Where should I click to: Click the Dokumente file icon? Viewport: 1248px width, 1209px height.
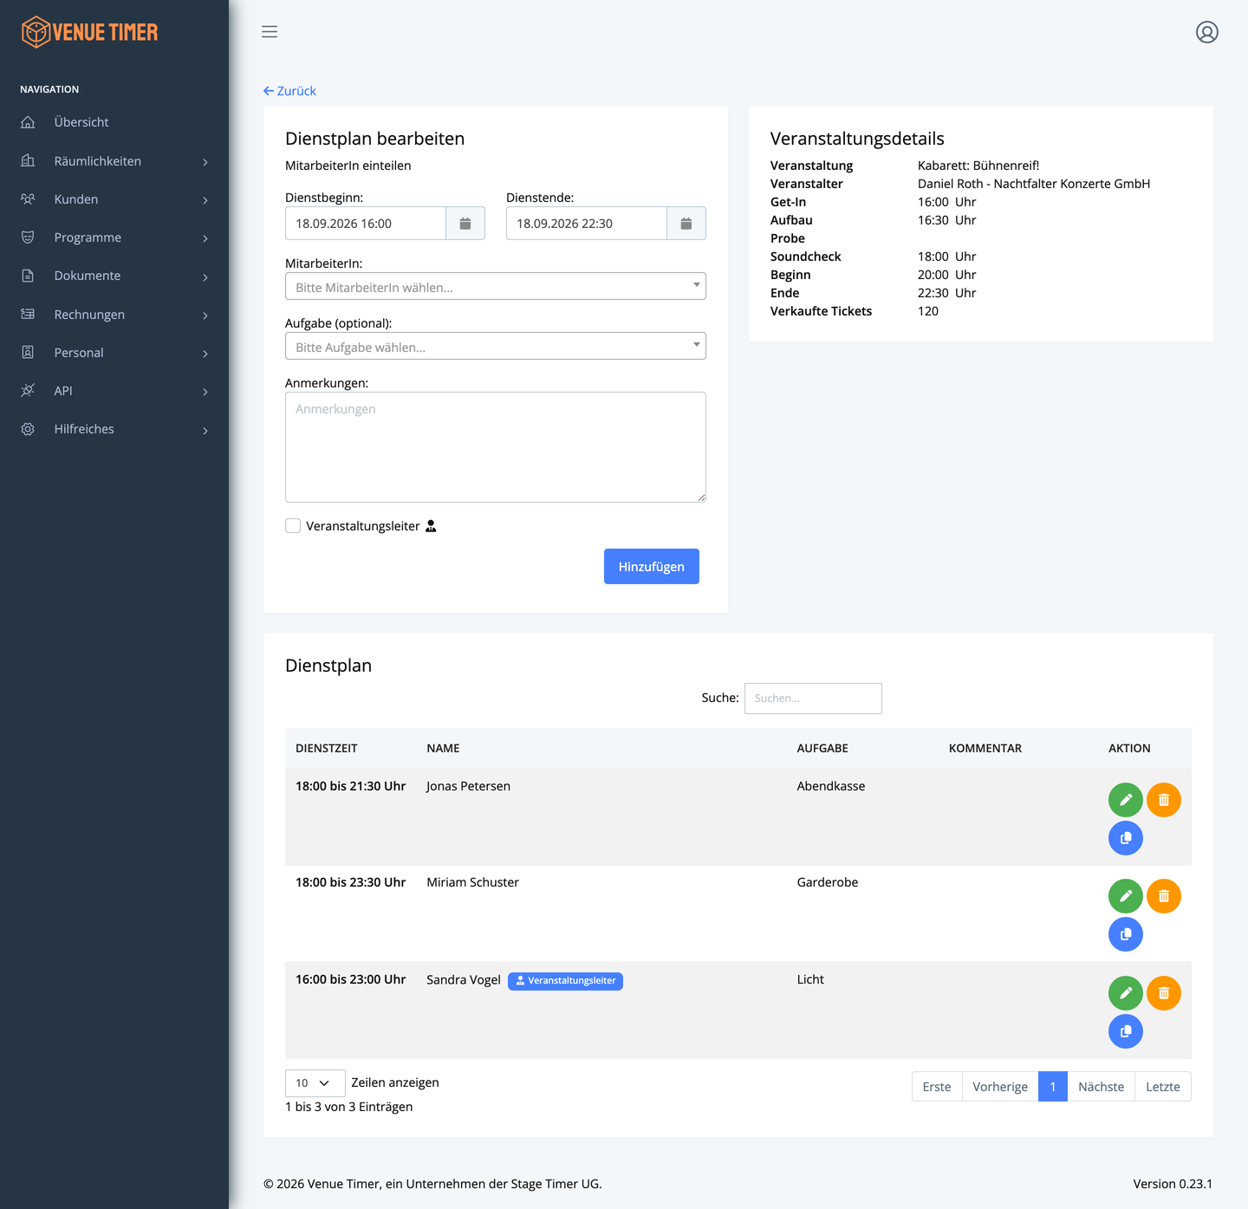tap(28, 276)
